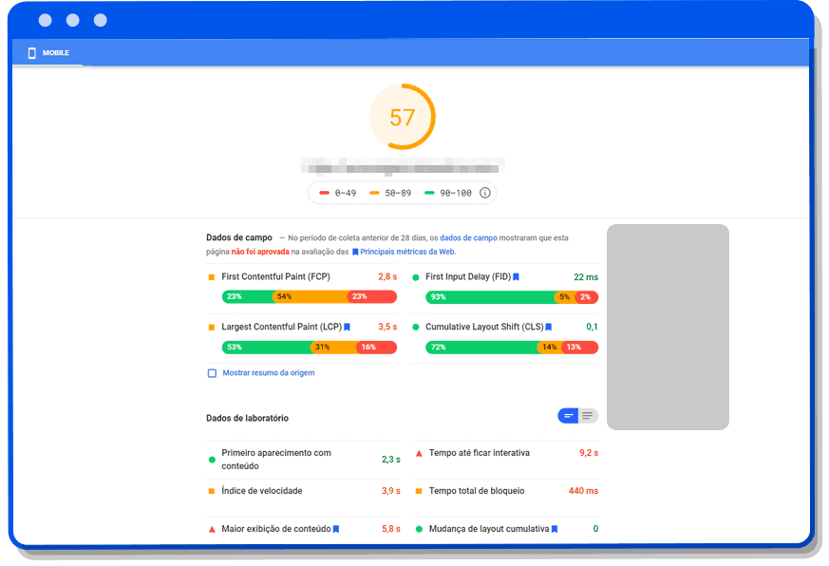Image resolution: width=829 pixels, height=566 pixels.
Task: Check the 'Mostrar resumo da origem' checkbox
Action: pyautogui.click(x=212, y=373)
